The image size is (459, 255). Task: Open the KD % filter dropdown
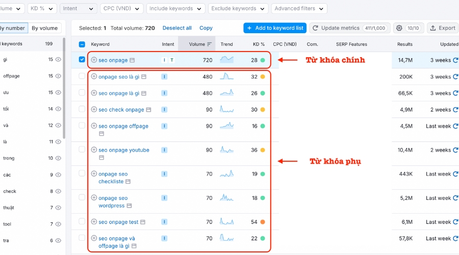(x=42, y=9)
